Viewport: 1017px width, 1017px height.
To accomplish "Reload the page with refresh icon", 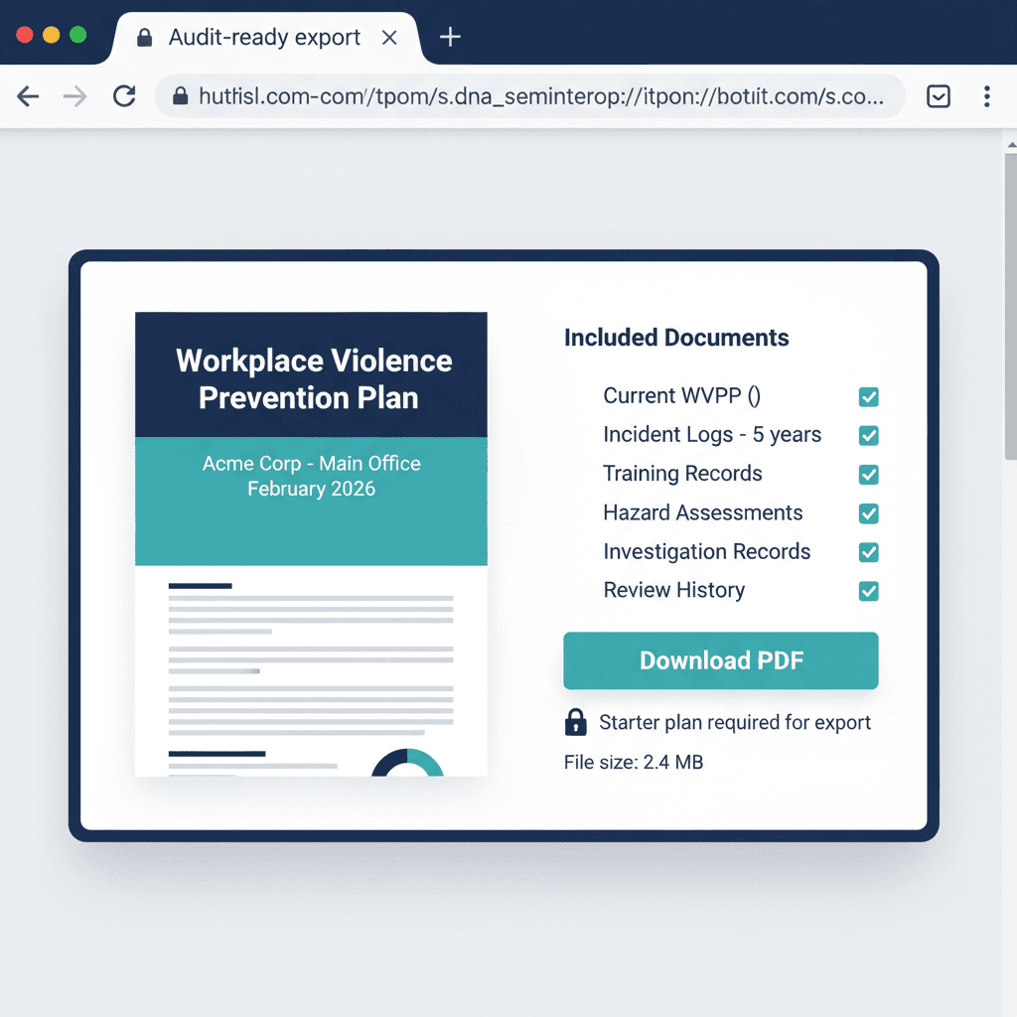I will pyautogui.click(x=124, y=96).
